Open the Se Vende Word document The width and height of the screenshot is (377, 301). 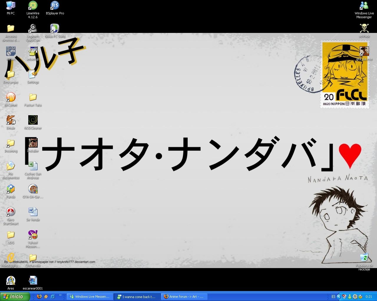point(33,214)
